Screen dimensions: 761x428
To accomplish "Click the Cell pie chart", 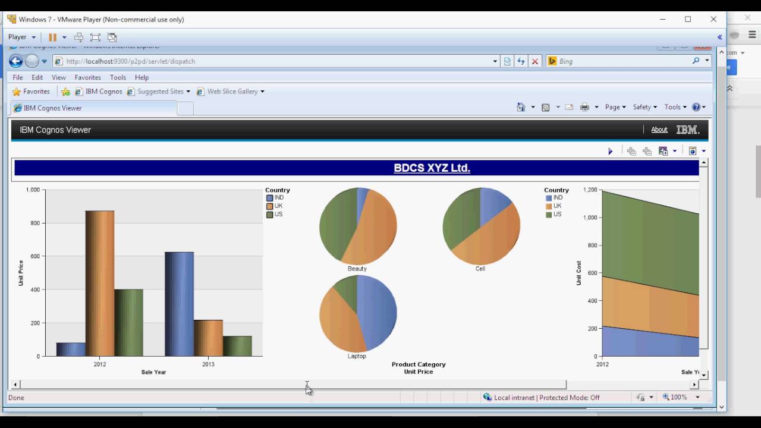I will tap(481, 226).
